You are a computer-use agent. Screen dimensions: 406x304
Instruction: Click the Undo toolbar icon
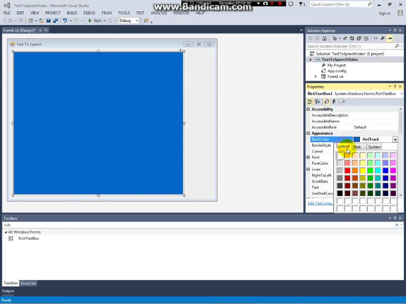pos(65,21)
